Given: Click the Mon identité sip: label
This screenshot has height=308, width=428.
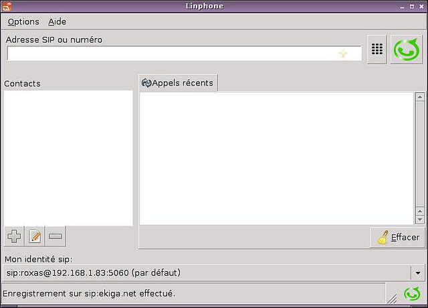Looking at the screenshot, I should [39, 259].
